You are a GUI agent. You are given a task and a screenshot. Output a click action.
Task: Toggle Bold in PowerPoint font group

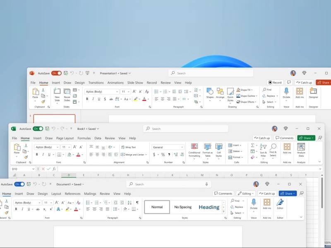[87, 99]
